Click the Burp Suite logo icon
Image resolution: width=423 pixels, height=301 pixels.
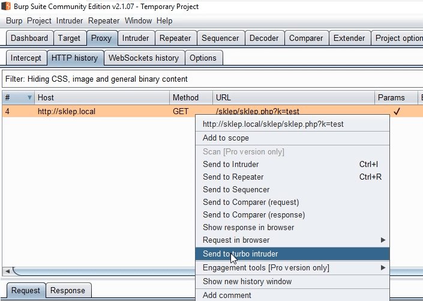tap(6, 6)
